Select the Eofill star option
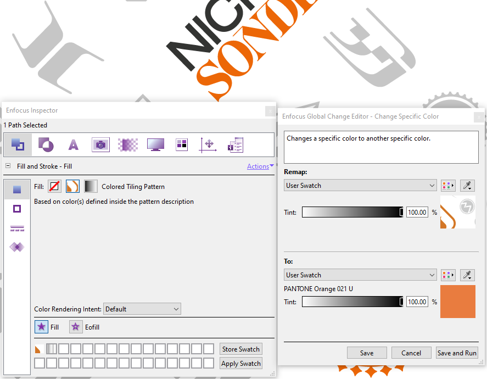The width and height of the screenshot is (487, 379). point(75,327)
